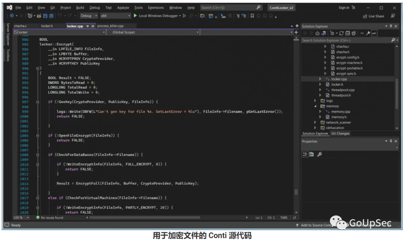Click the Search Solution Explorer field

[x=350, y=40]
